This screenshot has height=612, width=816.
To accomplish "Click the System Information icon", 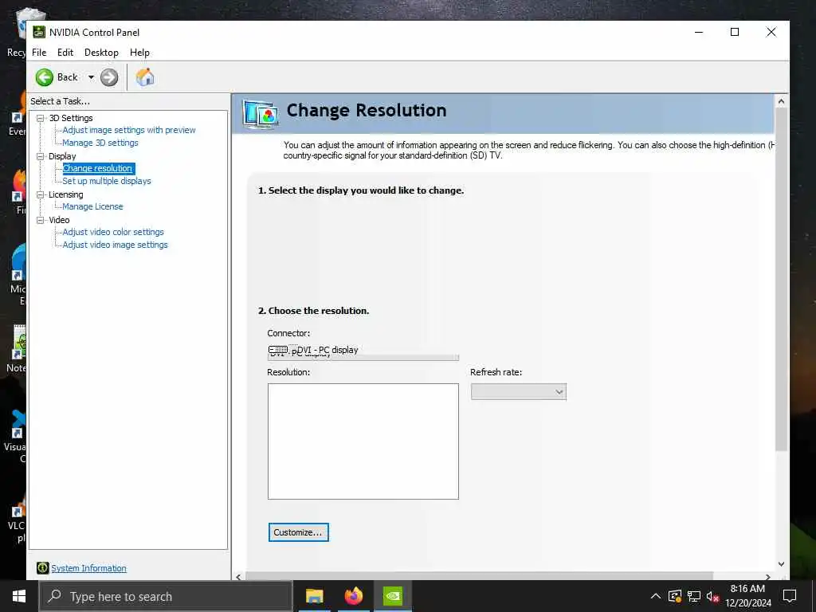I will point(43,567).
